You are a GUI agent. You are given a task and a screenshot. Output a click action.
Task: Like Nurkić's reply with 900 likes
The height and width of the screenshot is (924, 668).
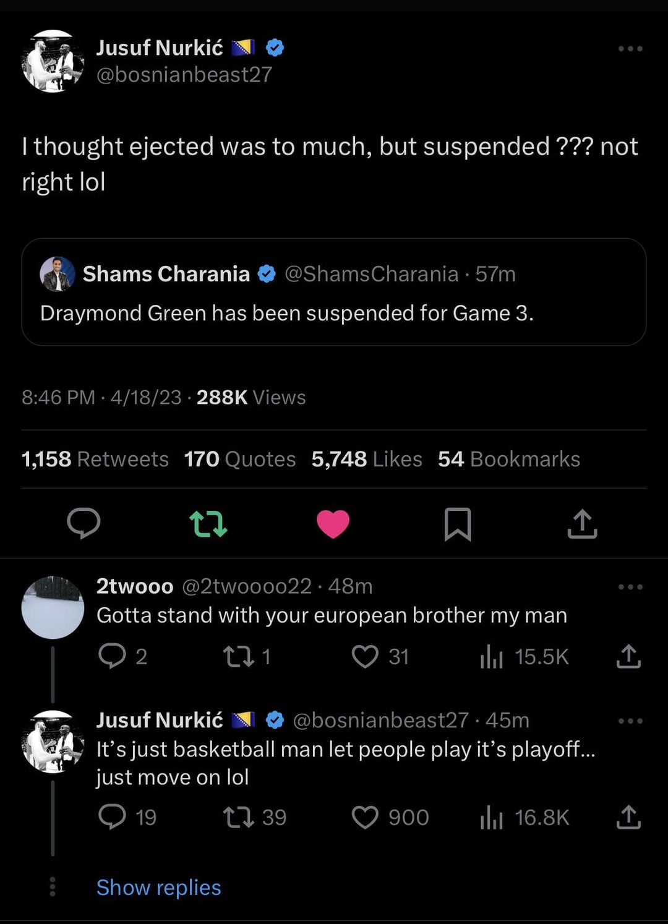point(365,817)
